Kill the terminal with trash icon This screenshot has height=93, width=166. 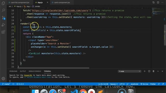pos(153,71)
